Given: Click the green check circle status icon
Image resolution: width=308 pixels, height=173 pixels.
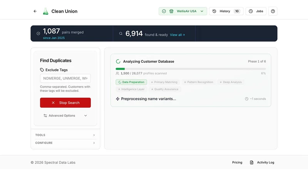Looking at the screenshot, I should point(164,11).
